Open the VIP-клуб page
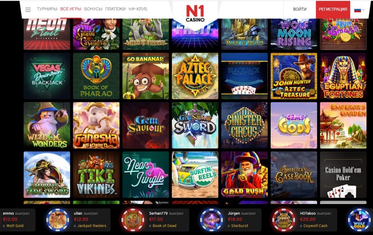 [x=138, y=9]
